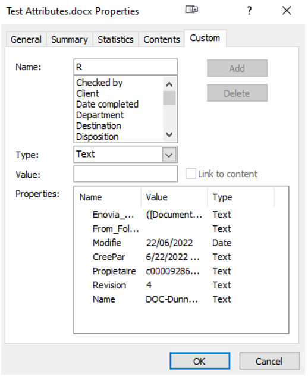Click the help question mark icon

[249, 11]
